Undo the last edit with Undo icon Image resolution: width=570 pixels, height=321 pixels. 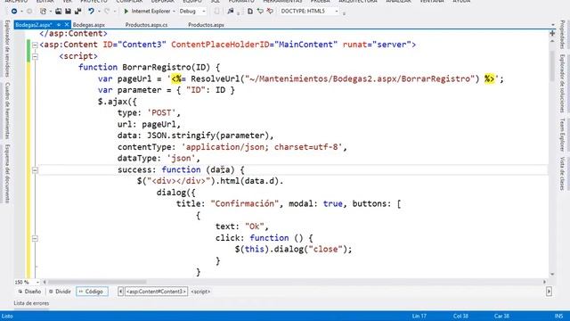[x=91, y=12]
